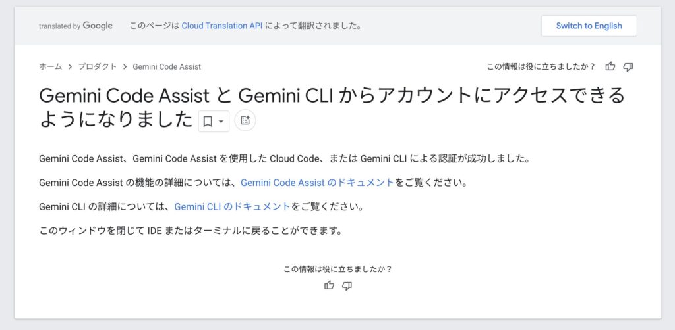
Task: Click the paragraph about closing this window
Action: coord(190,231)
